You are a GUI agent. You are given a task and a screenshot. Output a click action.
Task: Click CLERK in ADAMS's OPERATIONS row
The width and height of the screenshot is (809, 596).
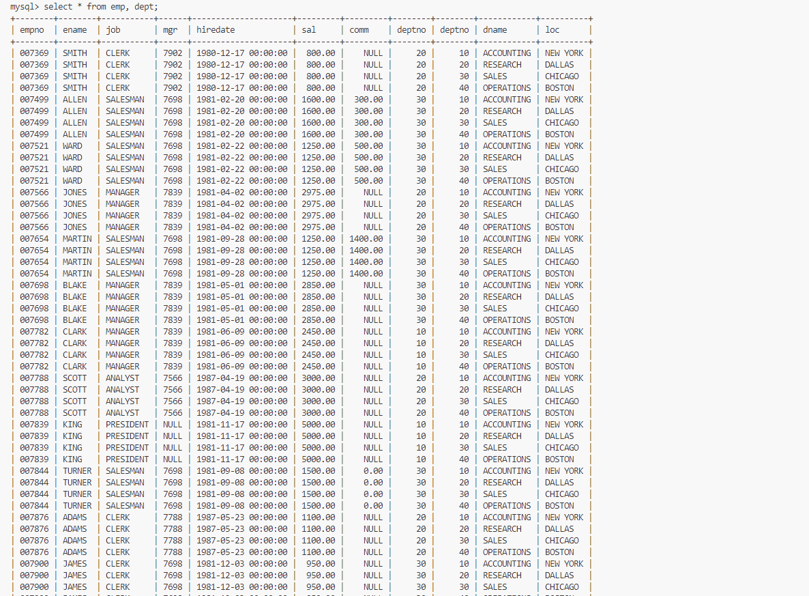coord(117,552)
